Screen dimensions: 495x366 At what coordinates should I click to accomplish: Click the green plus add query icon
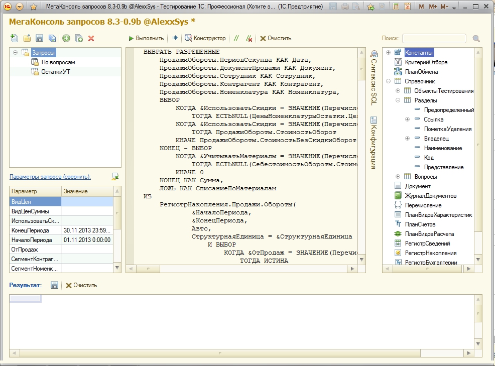click(66, 38)
